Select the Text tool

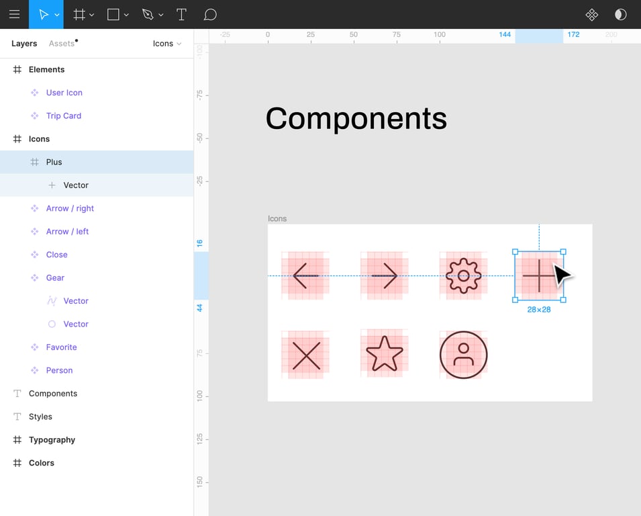pyautogui.click(x=181, y=14)
